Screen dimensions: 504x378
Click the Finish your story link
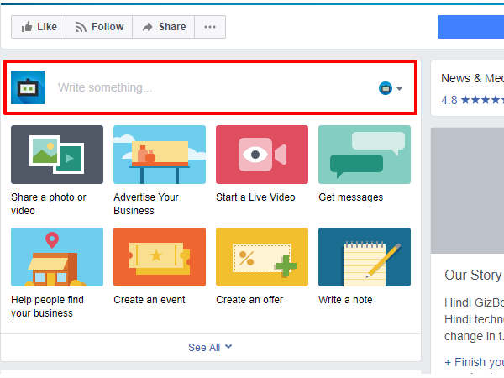click(475, 363)
